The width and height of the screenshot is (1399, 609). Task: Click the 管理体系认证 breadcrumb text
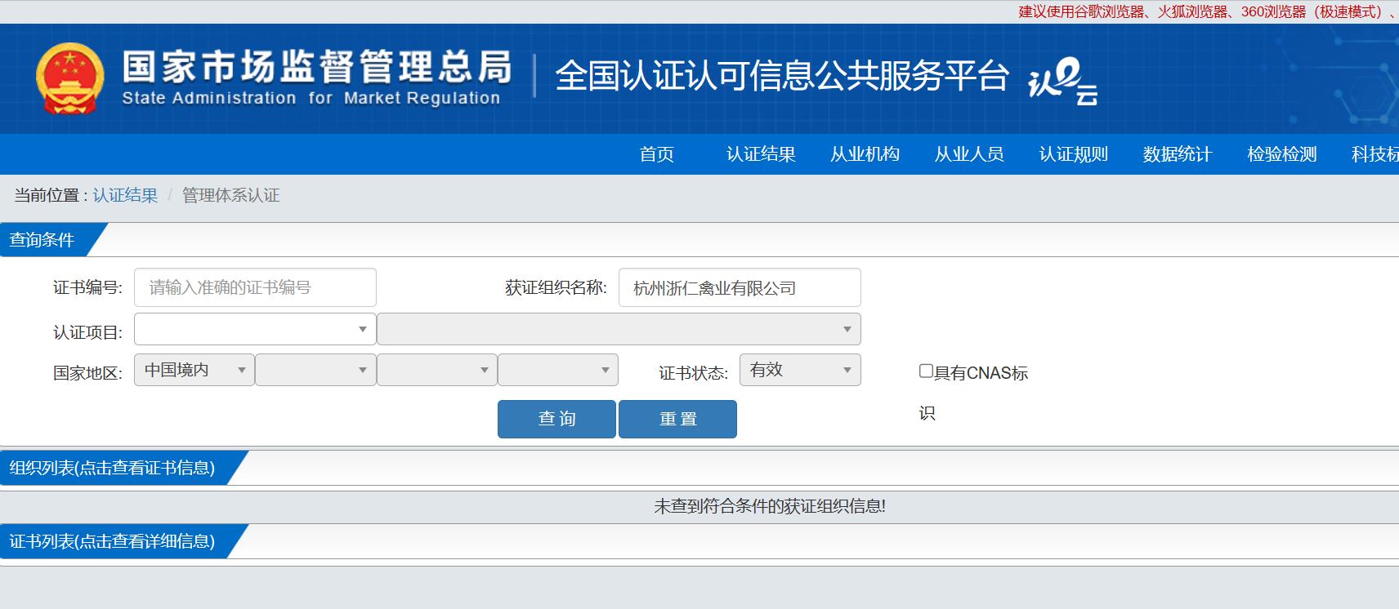point(230,195)
